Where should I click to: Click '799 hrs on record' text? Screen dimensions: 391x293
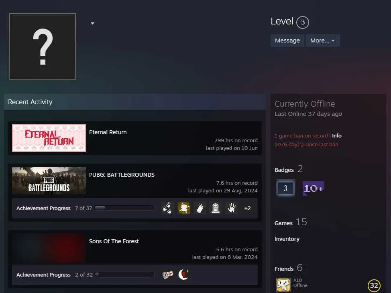[236, 140]
